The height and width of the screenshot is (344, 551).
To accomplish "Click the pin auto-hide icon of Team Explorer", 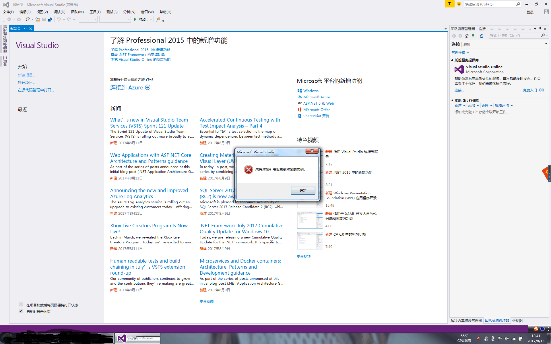I will (x=540, y=29).
